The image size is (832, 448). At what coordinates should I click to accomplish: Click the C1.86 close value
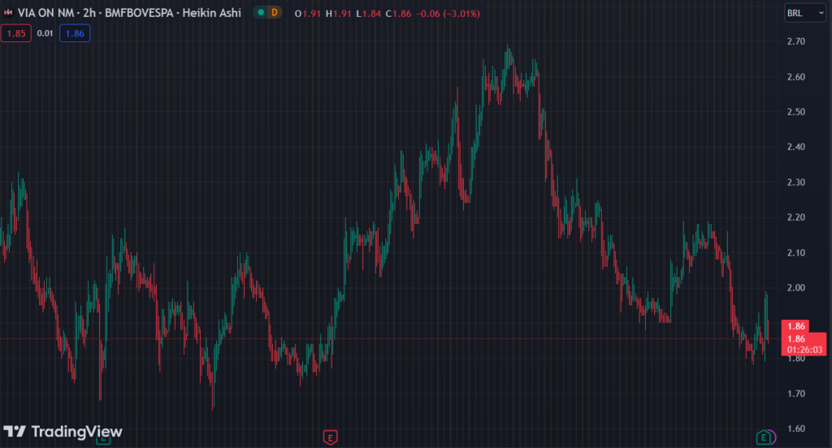[x=398, y=13]
